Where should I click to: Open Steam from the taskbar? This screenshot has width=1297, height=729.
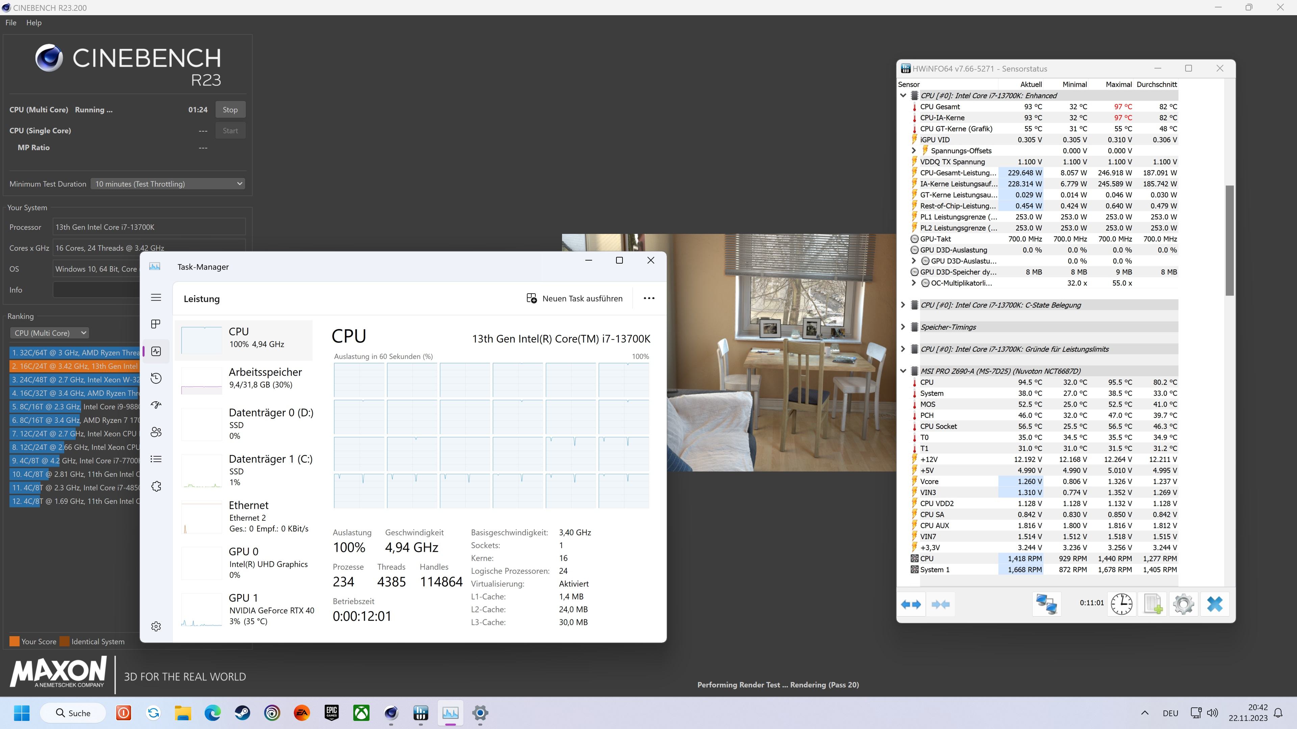242,713
